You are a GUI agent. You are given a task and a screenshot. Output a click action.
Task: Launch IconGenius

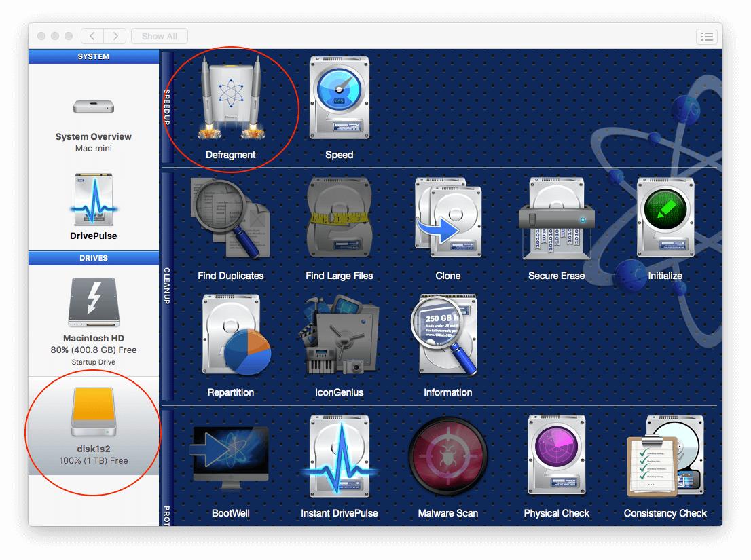coord(339,337)
